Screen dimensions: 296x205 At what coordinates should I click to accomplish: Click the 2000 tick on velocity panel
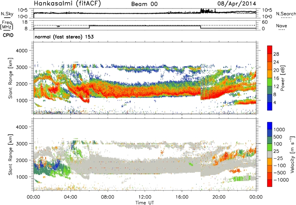pyautogui.click(x=21, y=160)
